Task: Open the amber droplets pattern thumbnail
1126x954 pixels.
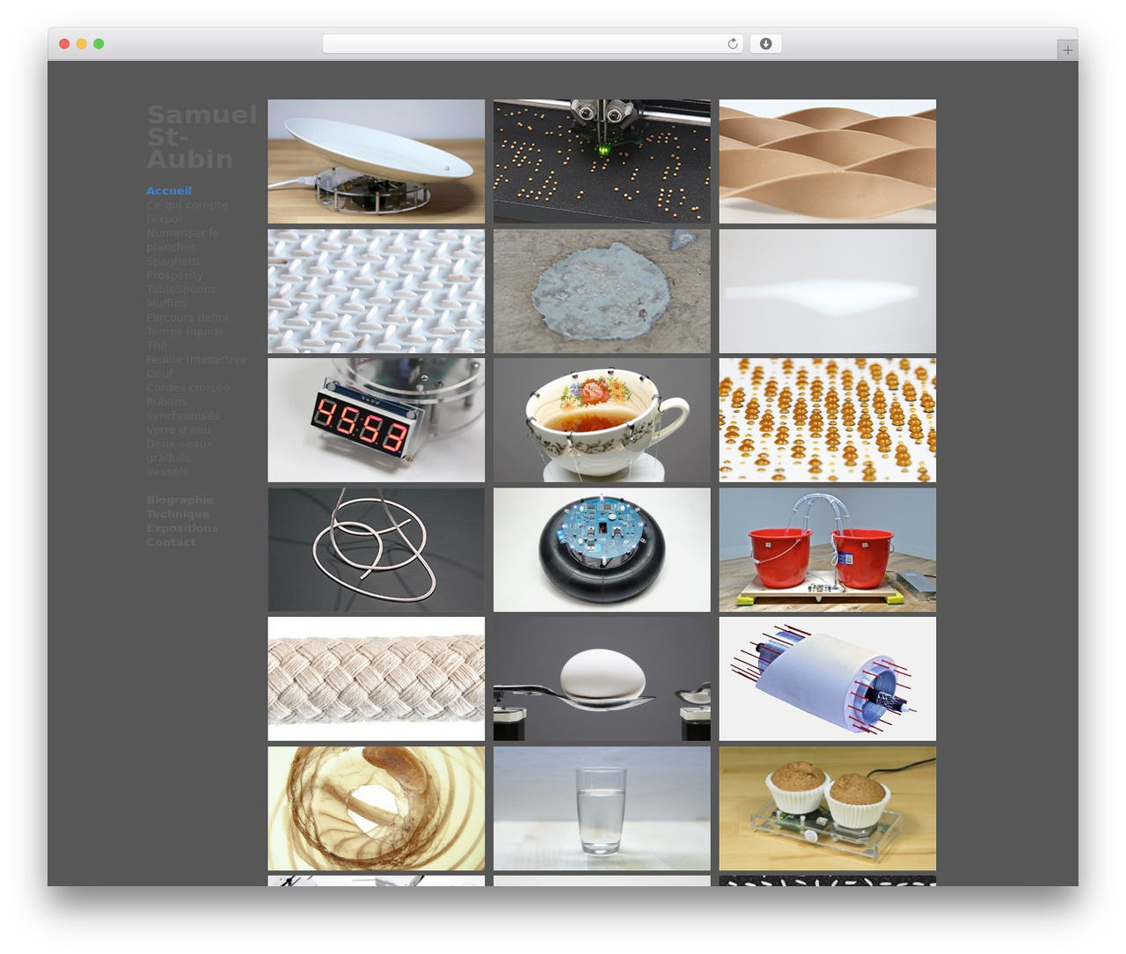Action: pos(828,420)
